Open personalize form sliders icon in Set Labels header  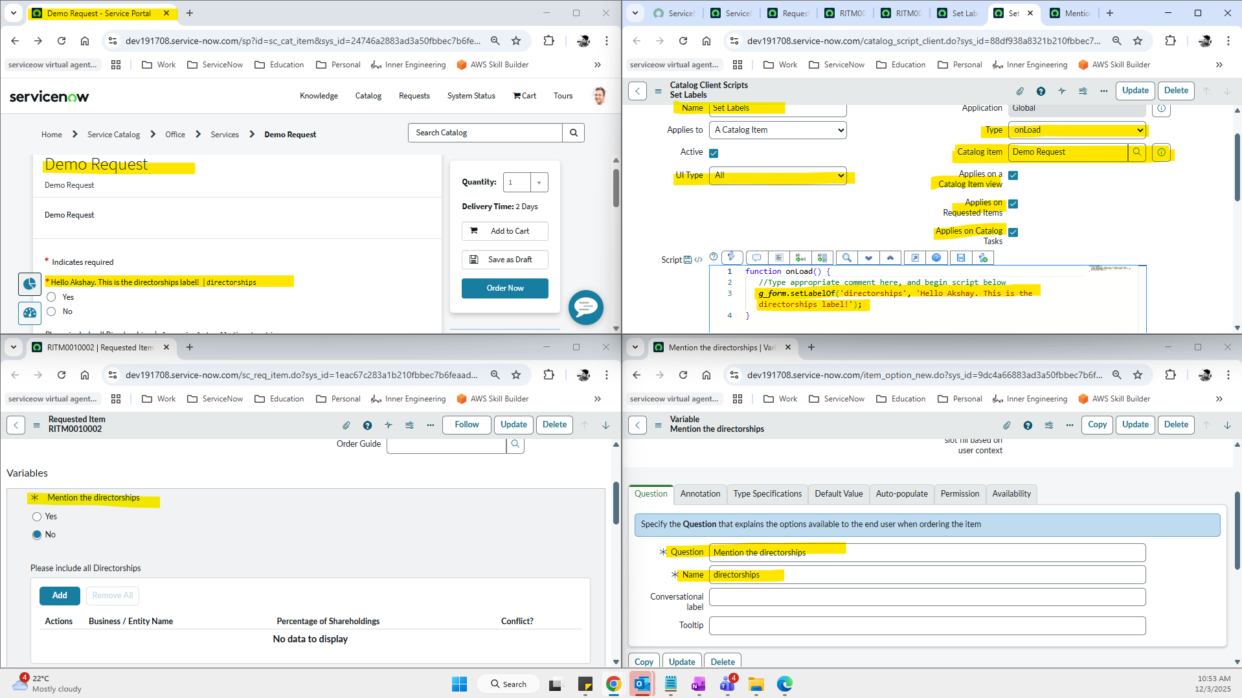coord(1083,91)
